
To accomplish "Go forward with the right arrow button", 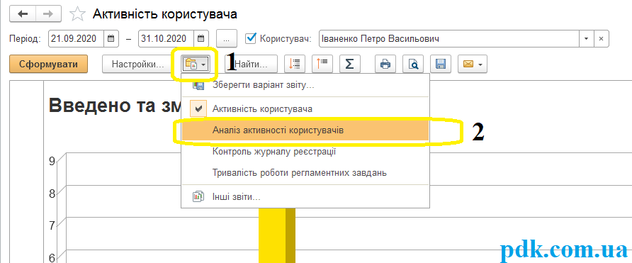I will pos(48,14).
